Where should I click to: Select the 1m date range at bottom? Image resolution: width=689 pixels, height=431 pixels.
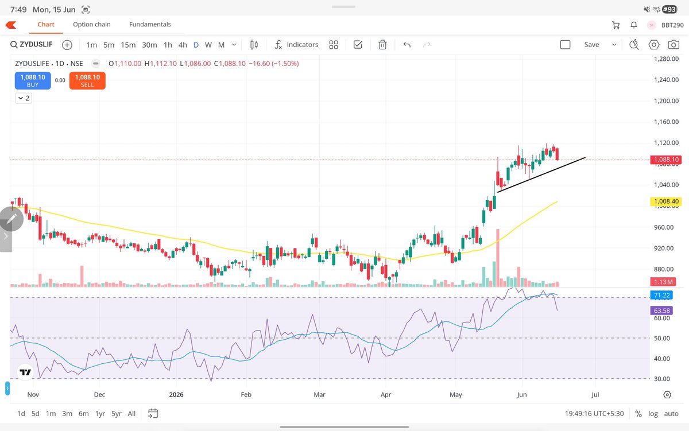51,413
